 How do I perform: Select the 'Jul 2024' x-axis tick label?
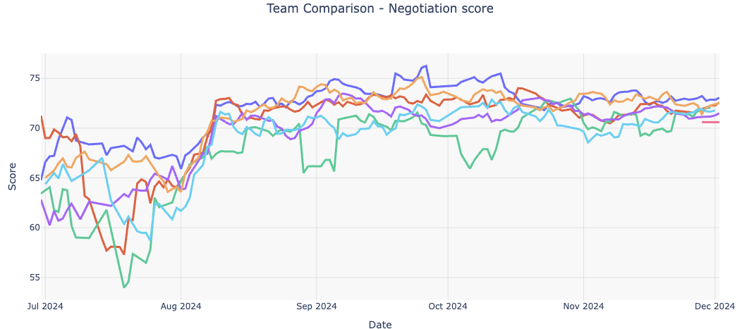45,306
